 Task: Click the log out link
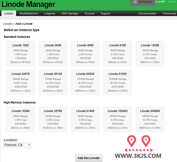[172, 1]
